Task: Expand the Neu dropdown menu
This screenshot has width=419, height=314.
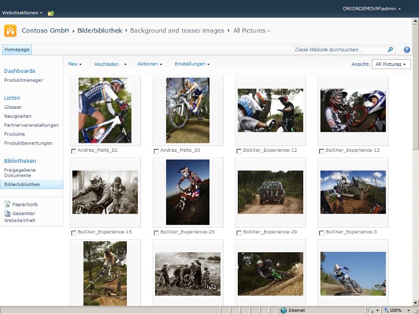Action: [x=75, y=64]
